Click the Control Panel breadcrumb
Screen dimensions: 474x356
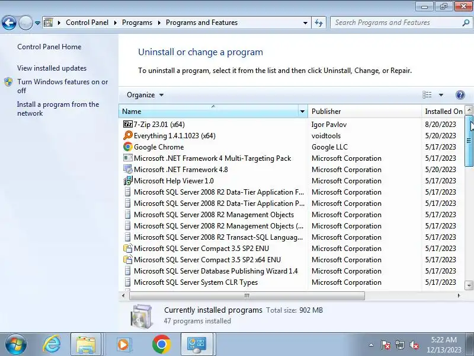(87, 23)
